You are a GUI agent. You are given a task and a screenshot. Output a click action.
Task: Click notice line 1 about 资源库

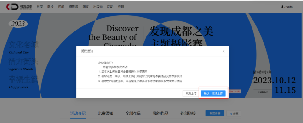coord(123,72)
